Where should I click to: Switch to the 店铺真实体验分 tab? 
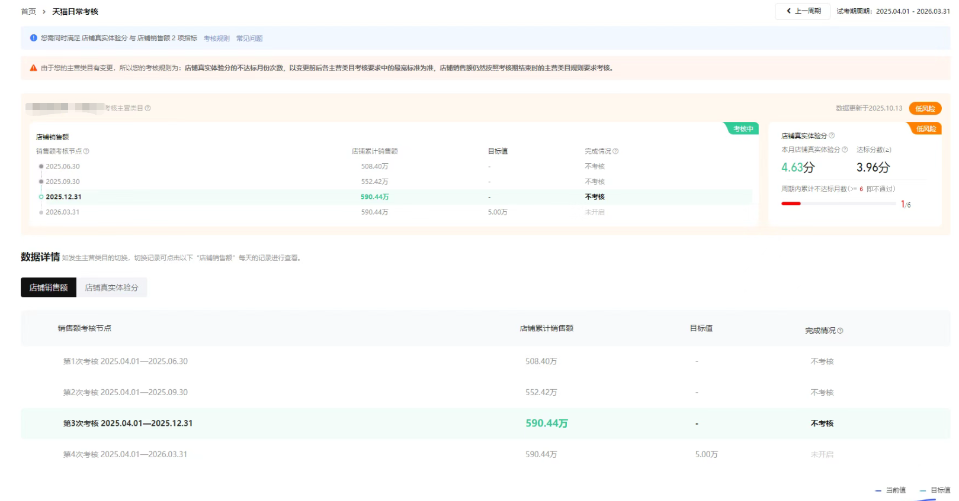tap(111, 287)
